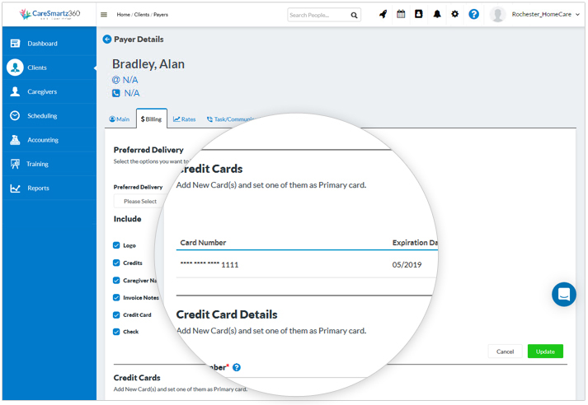
Task: Click the blue help question mark icon
Action: pyautogui.click(x=473, y=15)
